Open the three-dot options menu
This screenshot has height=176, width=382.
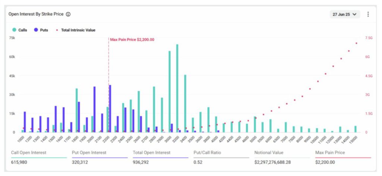coord(368,14)
